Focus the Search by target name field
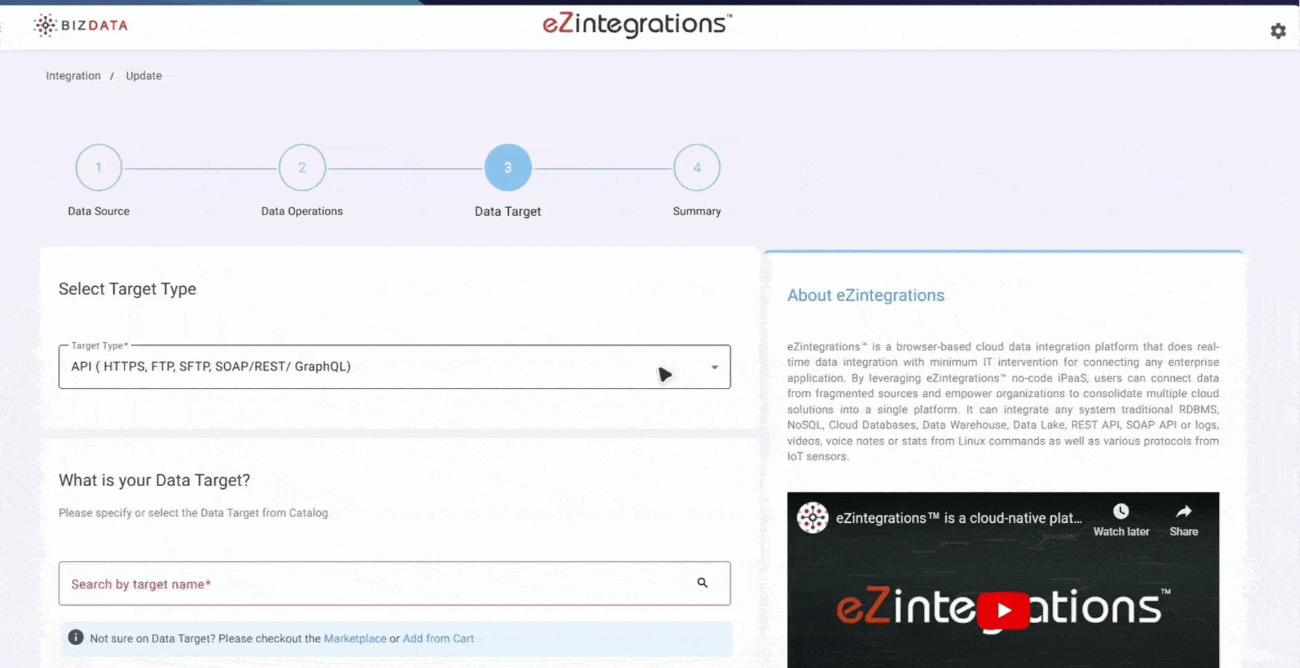1300x668 pixels. point(373,584)
